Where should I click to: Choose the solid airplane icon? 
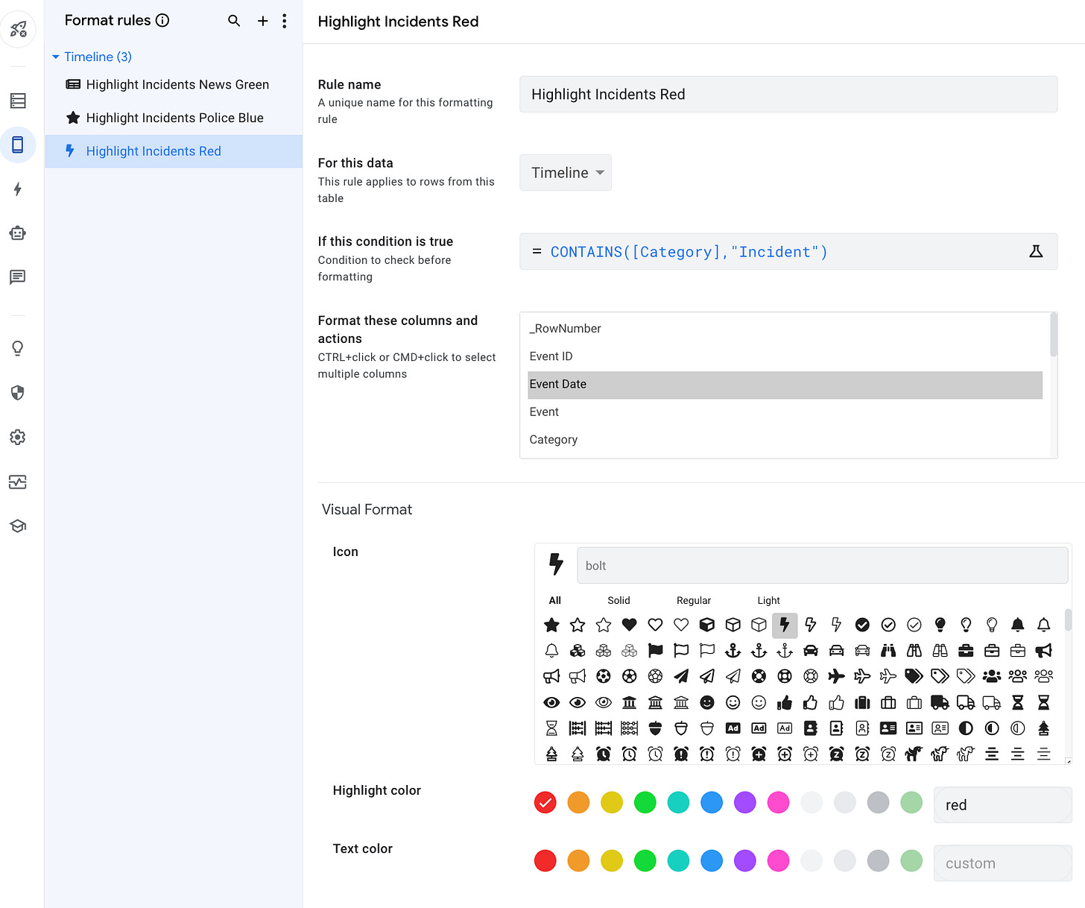point(837,676)
